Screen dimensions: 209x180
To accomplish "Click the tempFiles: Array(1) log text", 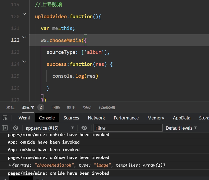I will tap(140, 165).
